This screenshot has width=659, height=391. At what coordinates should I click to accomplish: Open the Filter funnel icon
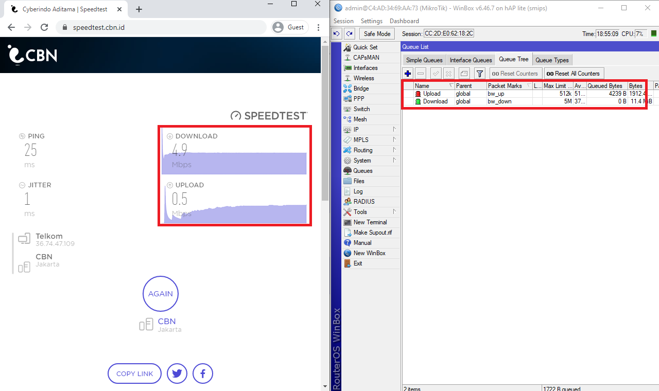(480, 74)
